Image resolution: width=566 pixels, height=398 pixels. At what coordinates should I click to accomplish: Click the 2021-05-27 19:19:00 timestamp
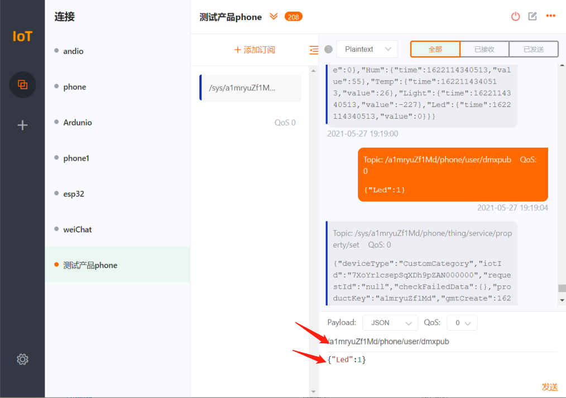coord(362,134)
